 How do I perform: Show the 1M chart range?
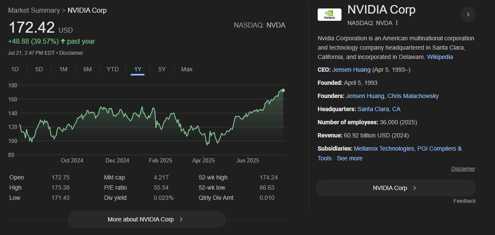click(x=63, y=69)
